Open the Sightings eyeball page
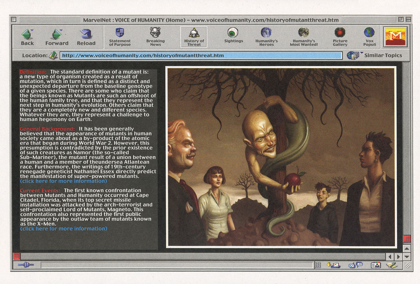The width and height of the screenshot is (420, 284). point(233,35)
